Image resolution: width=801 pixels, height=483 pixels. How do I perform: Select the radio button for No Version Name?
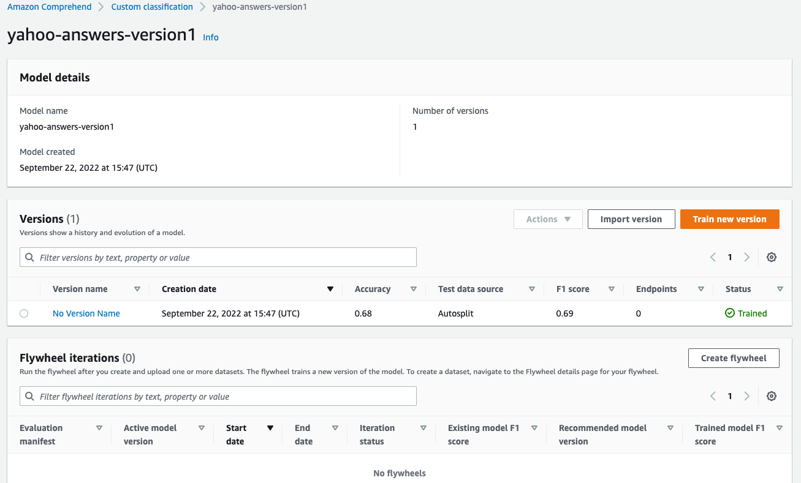tap(24, 313)
